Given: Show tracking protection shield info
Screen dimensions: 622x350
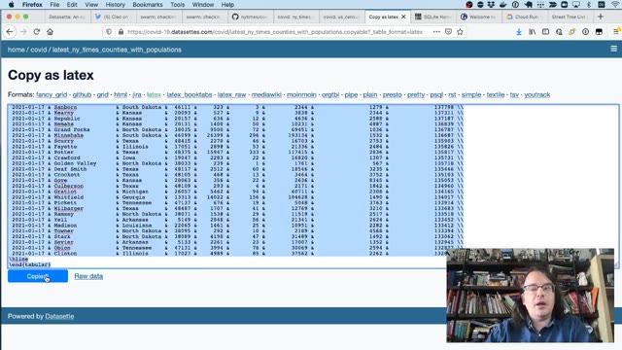Looking at the screenshot, I should pos(109,32).
